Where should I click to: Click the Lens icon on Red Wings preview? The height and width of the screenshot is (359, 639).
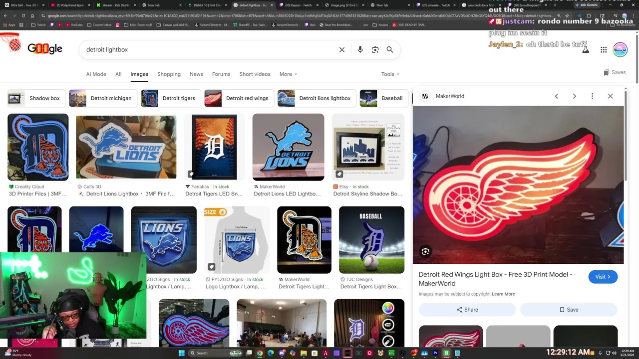click(x=425, y=252)
